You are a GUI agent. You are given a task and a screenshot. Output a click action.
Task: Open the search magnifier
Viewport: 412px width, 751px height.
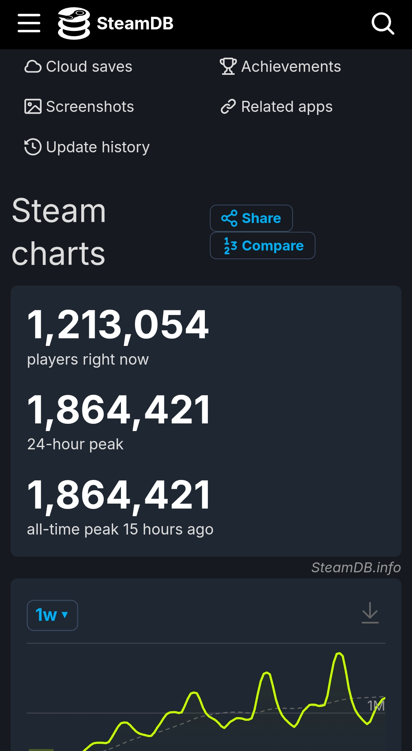[x=383, y=24]
